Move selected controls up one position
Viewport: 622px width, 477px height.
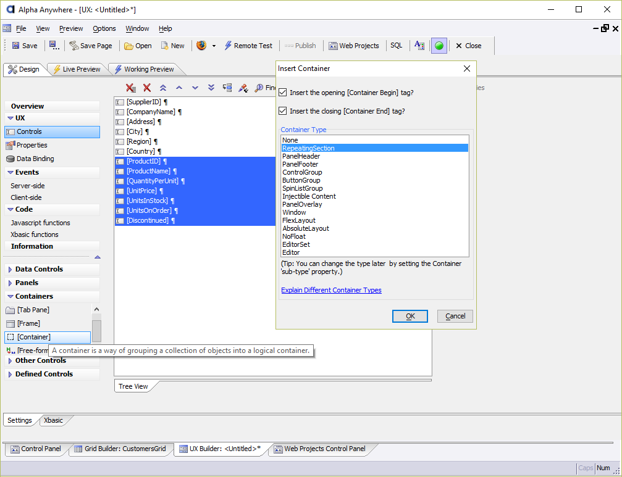(x=179, y=88)
